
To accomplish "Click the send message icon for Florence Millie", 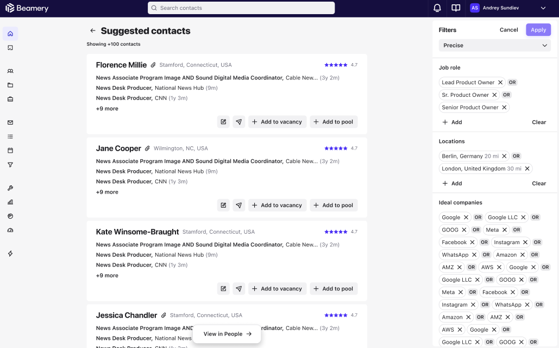I will [239, 122].
